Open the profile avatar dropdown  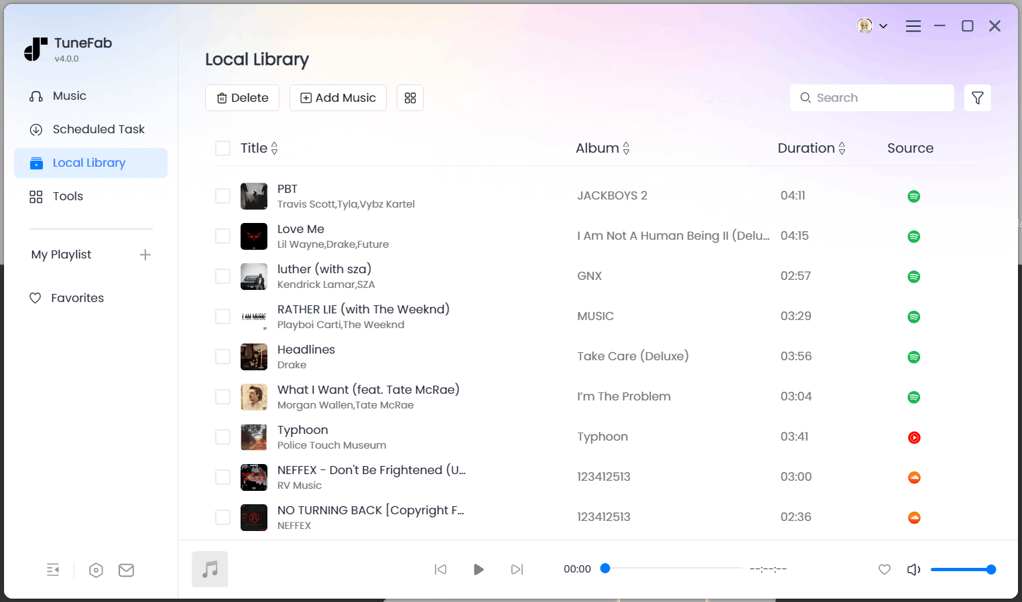(867, 25)
